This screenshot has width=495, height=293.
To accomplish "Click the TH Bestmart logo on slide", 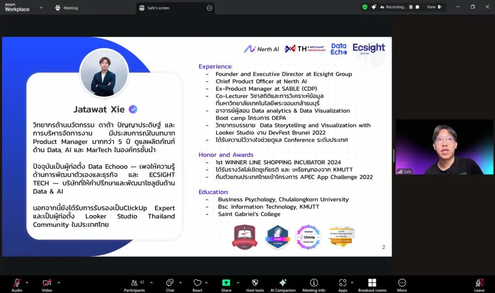I will (305, 48).
